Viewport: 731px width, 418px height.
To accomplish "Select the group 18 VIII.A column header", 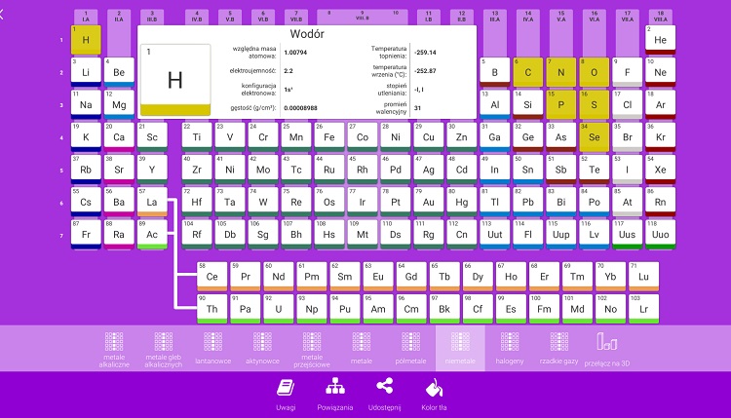I will click(660, 17).
